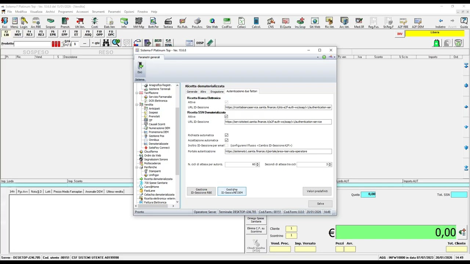
Task: Enable Inoltro ID-Sessione per email checkbox
Action: click(x=226, y=146)
